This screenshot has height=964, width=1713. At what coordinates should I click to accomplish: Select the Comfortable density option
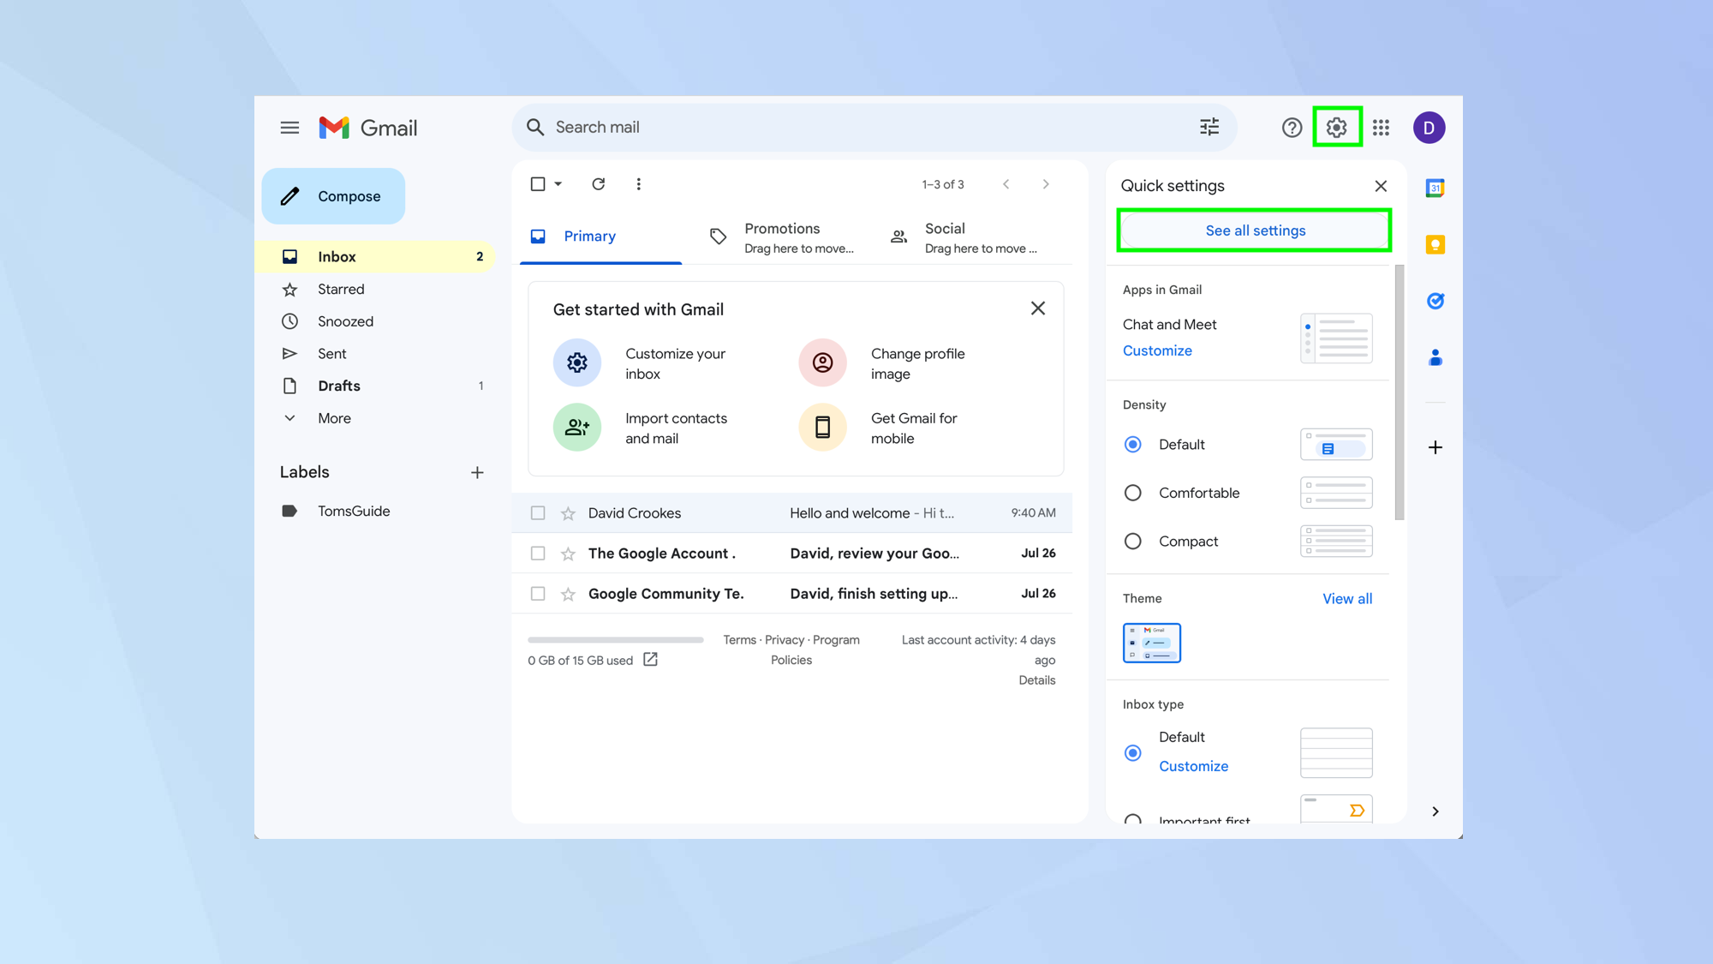point(1131,492)
